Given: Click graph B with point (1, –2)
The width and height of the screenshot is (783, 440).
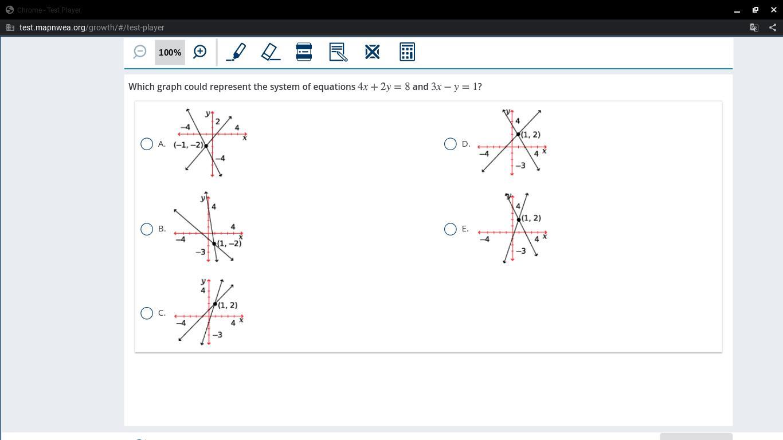Looking at the screenshot, I should [x=209, y=227].
